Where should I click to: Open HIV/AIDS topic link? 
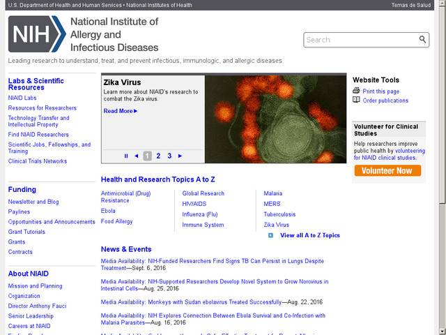tap(194, 204)
